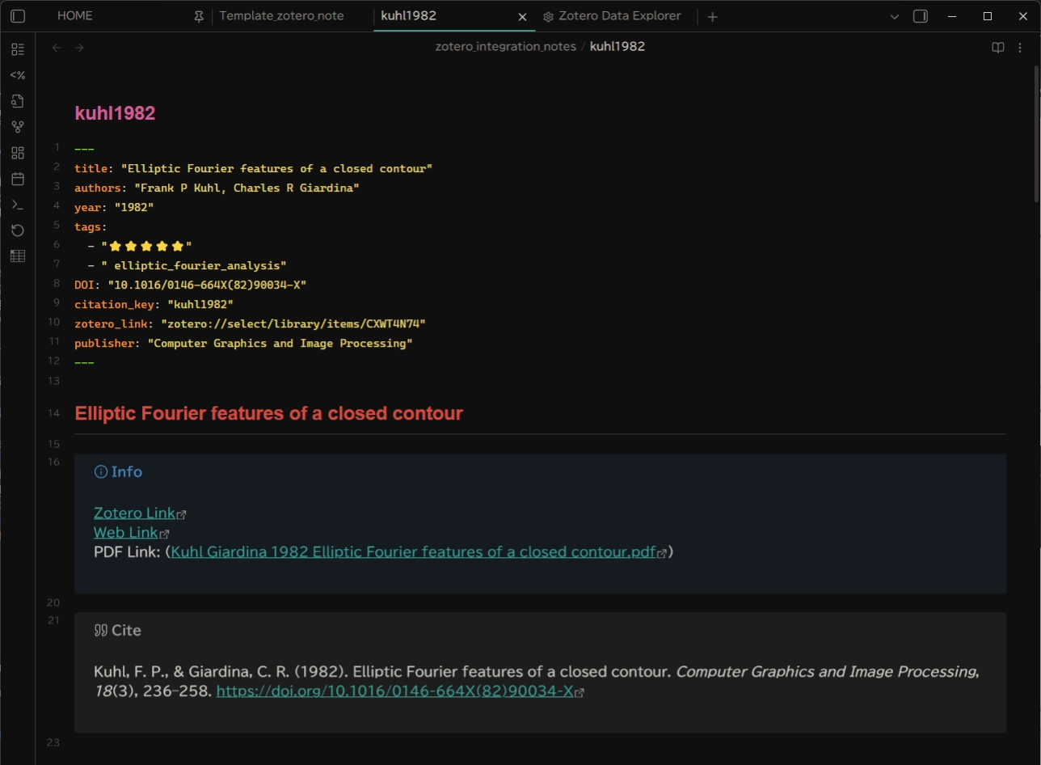The image size is (1041, 765).
Task: Switch to the Template_zotero_note tab
Action: (x=281, y=16)
